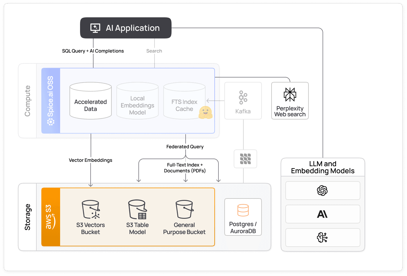Click the AWS S3 logo on the orange strip
Screen dimensions: 407x276
click(50, 217)
